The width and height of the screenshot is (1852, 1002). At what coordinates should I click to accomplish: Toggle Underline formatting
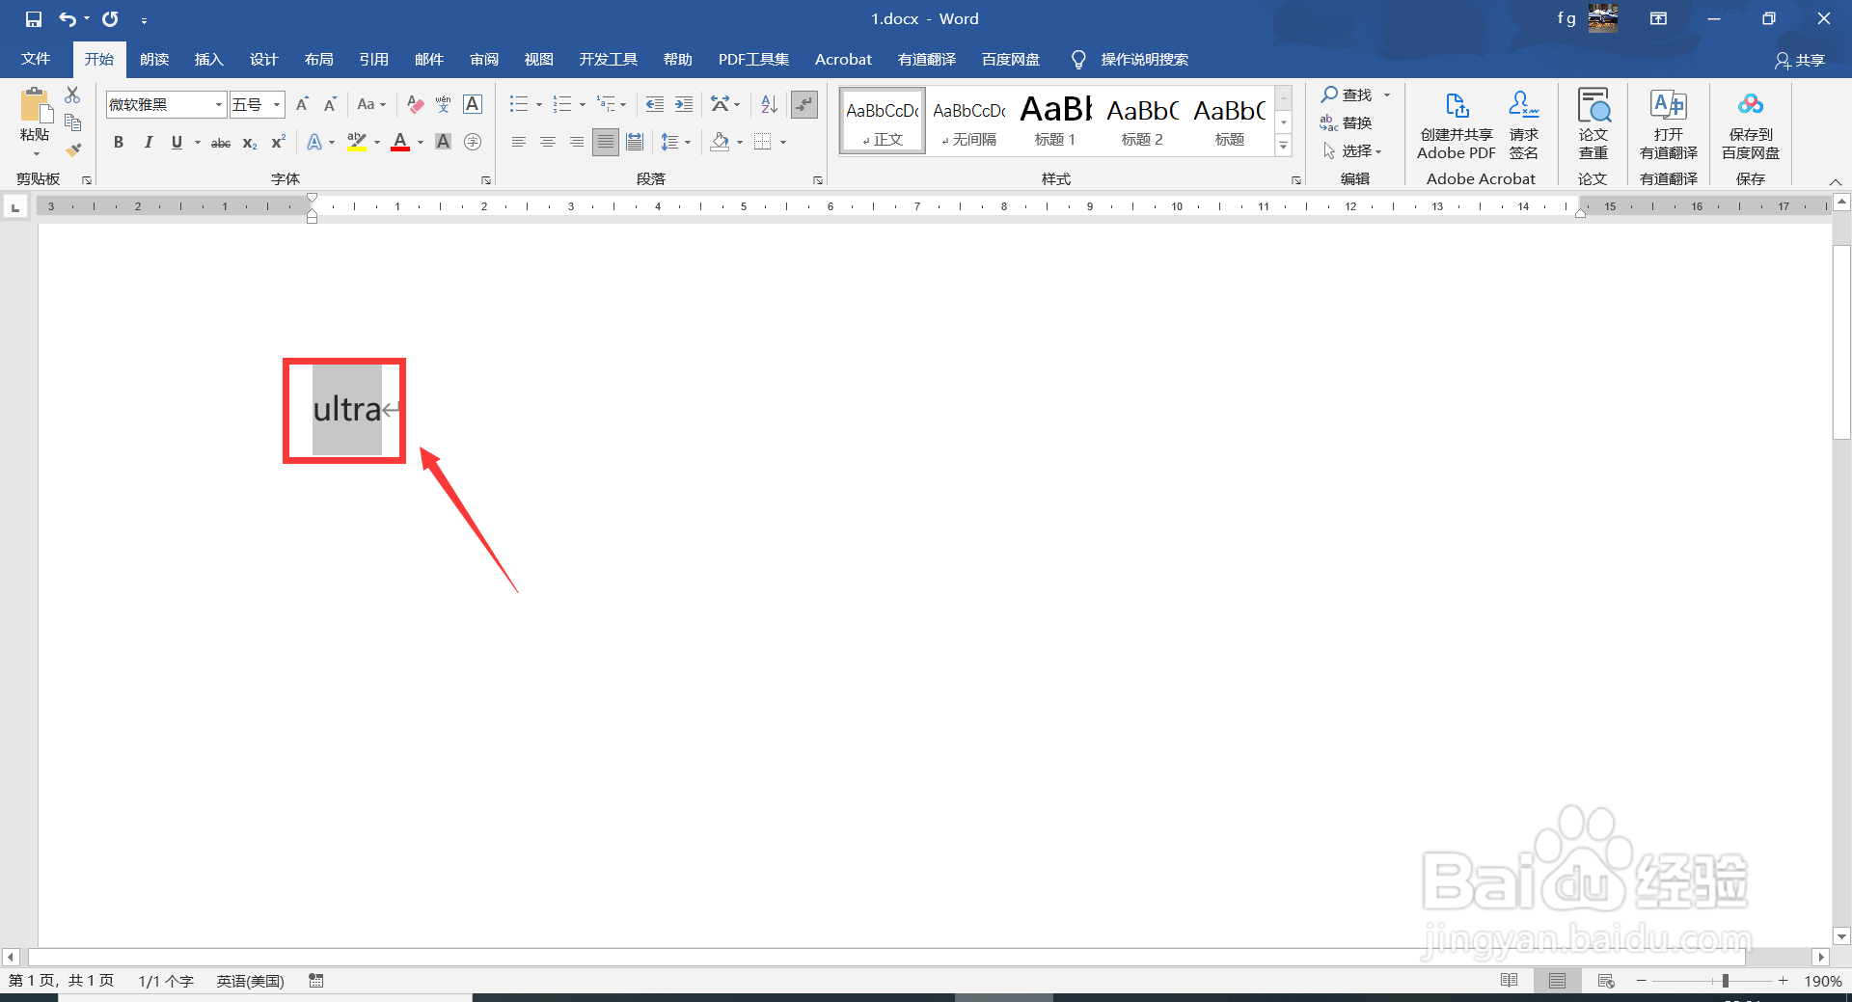click(177, 143)
